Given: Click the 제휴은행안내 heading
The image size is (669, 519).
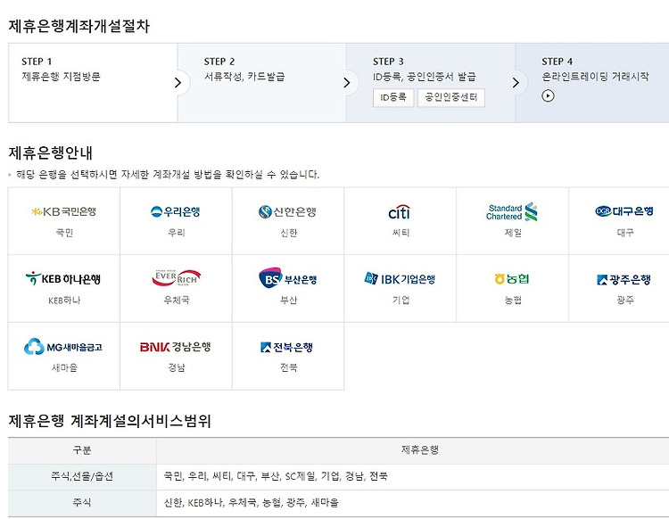Looking at the screenshot, I should tap(50, 152).
